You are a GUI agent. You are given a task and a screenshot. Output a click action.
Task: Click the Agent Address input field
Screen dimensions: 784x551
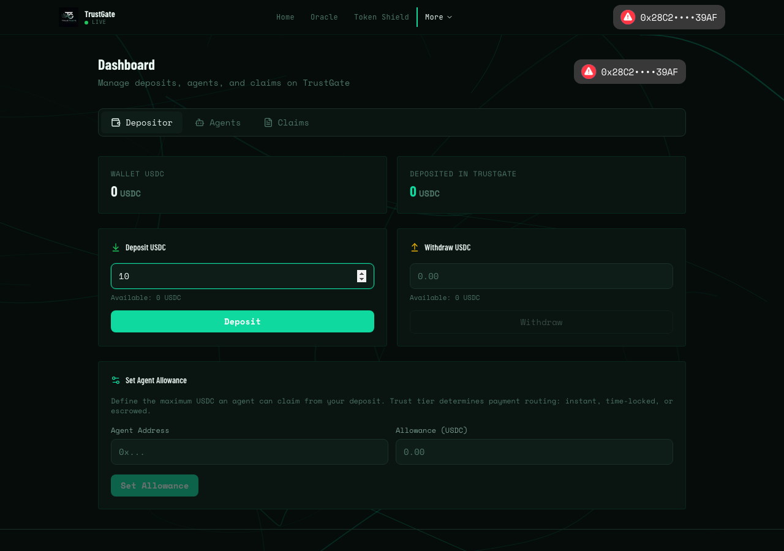point(249,452)
